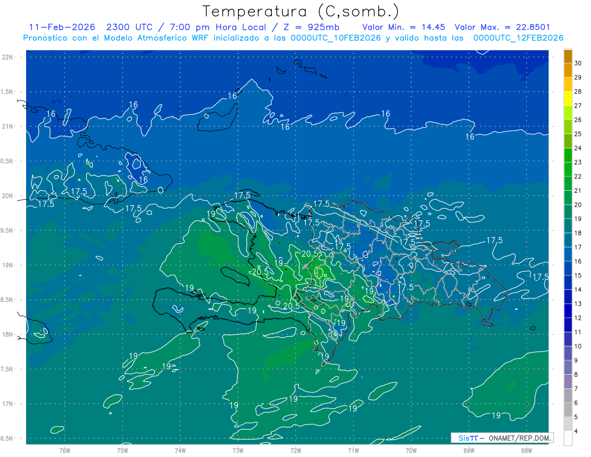Viewport: 591px width, 457px height.
Task: Click the 71W longitude axis label
Action: [x=353, y=451]
